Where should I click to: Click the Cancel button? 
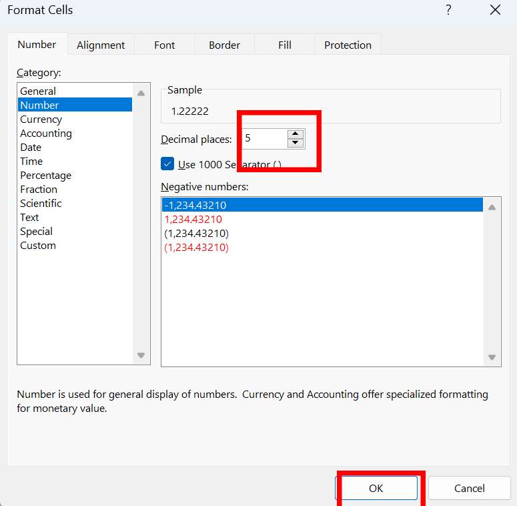coord(469,488)
